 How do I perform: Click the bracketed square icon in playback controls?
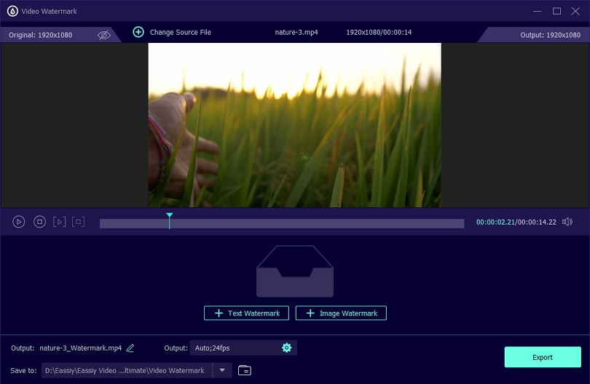point(78,222)
